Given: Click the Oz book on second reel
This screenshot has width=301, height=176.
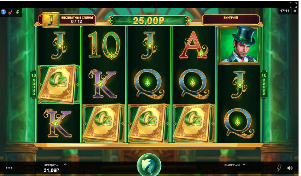Looking at the screenshot, I should [104, 123].
